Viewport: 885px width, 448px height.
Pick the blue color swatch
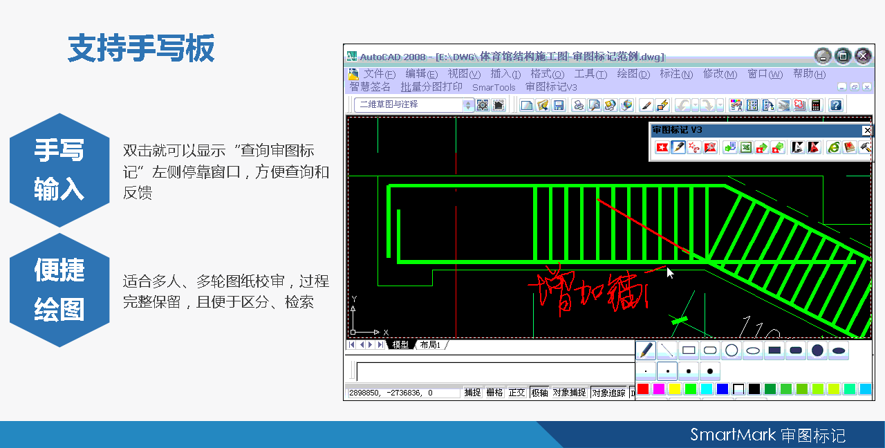click(x=723, y=389)
